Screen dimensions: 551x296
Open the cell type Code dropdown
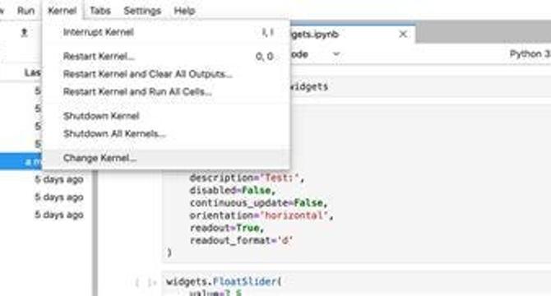[314, 54]
